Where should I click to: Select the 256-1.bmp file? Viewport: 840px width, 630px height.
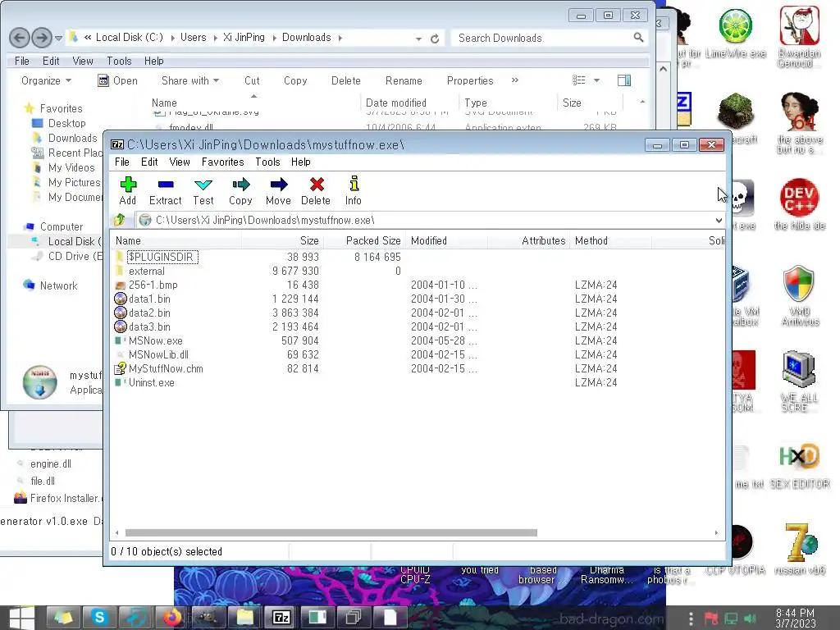click(x=153, y=285)
